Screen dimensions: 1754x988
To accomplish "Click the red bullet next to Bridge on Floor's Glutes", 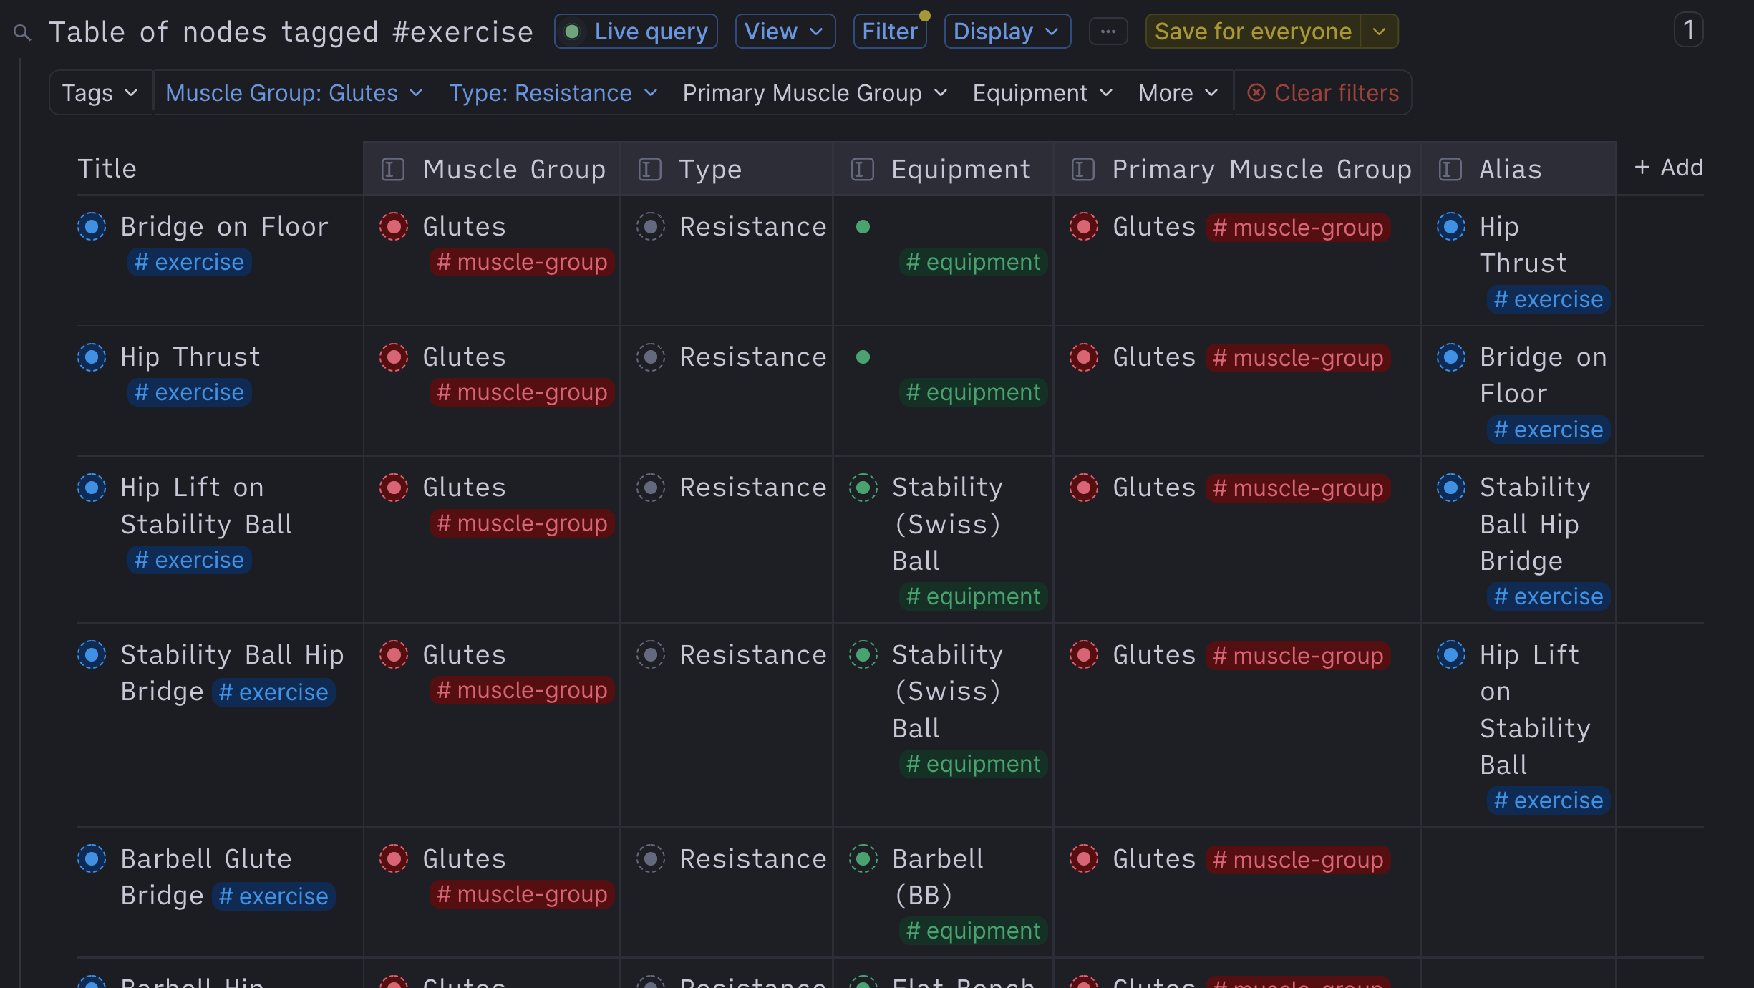I will pyautogui.click(x=394, y=226).
